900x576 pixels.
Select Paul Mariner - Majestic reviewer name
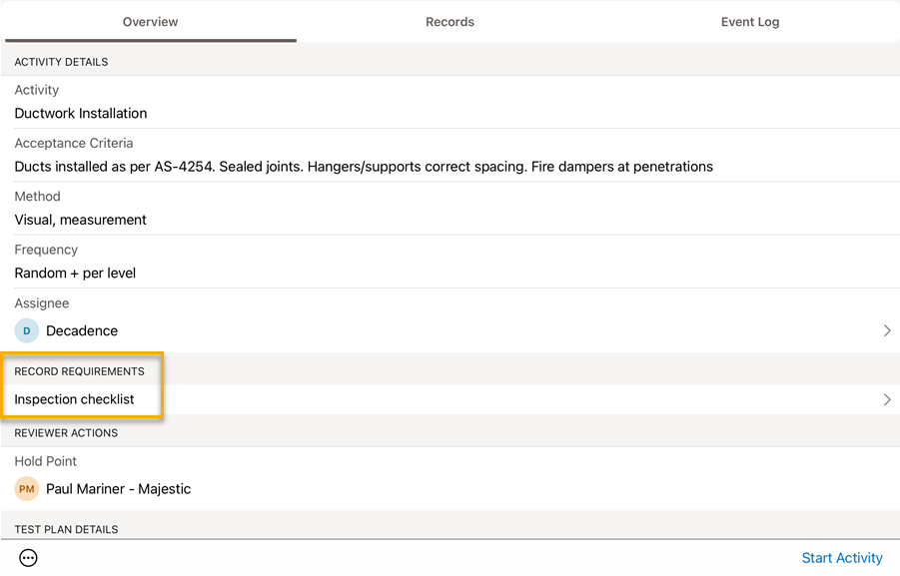click(118, 489)
